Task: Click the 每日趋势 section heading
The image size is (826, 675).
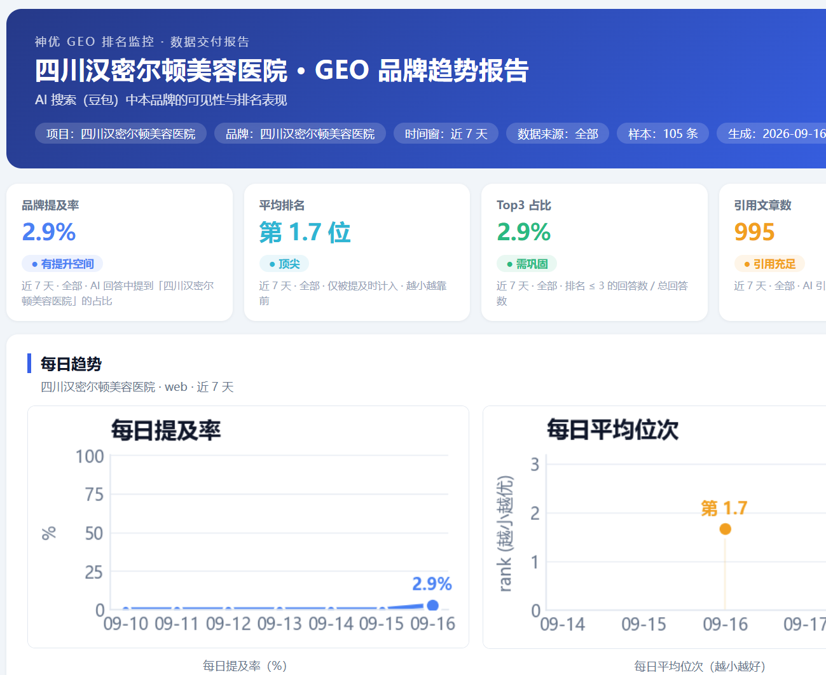Action: tap(71, 364)
